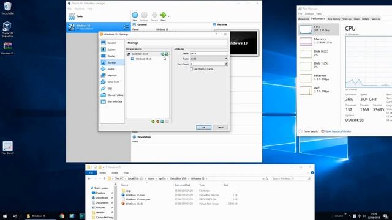Open controller Type dropdown

point(209,59)
